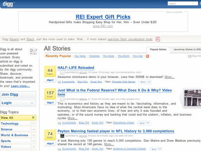This screenshot has height=151, width=201.
Task: Switch to Popular Stories tab
Action: [x=158, y=50]
